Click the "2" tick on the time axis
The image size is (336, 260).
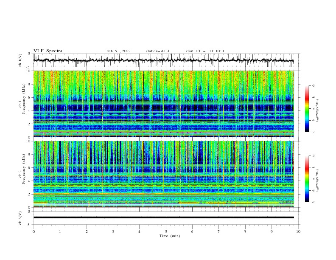87,232
